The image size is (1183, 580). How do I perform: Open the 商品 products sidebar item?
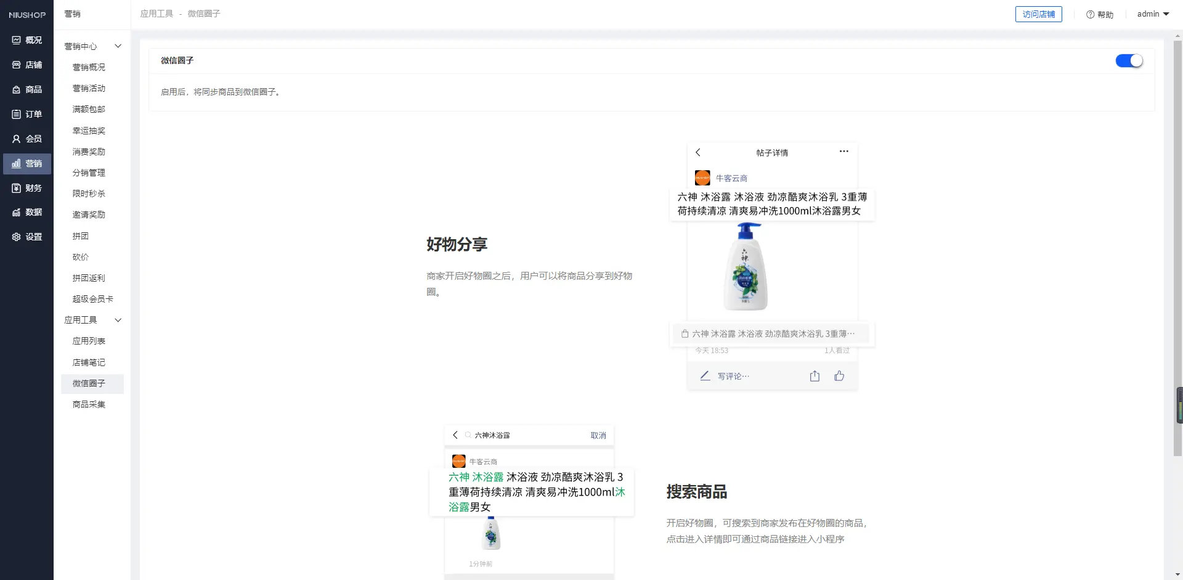(x=26, y=89)
